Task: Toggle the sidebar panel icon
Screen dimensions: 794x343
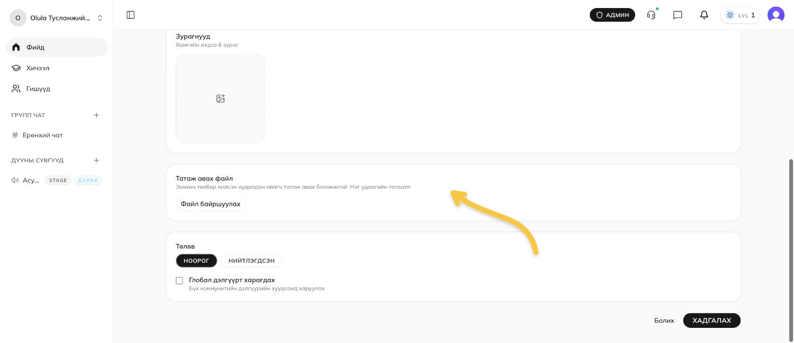Action: pyautogui.click(x=131, y=15)
